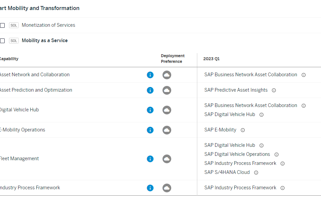Open blue info icon in Industry Process Framework row
321x198 pixels.
[x=150, y=188]
